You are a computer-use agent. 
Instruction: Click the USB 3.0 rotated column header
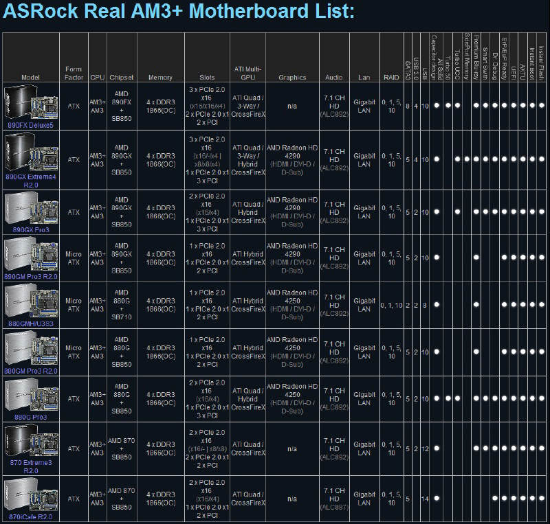tap(416, 69)
